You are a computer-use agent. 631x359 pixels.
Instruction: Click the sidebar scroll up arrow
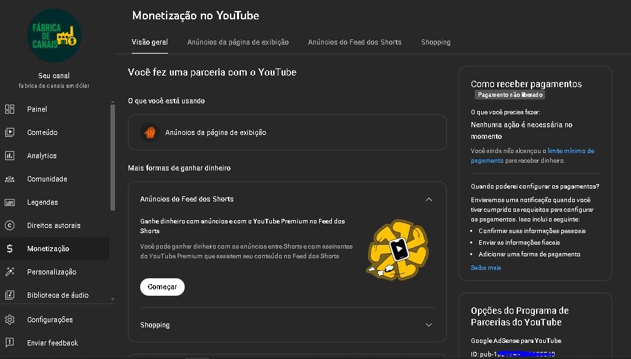[112, 102]
